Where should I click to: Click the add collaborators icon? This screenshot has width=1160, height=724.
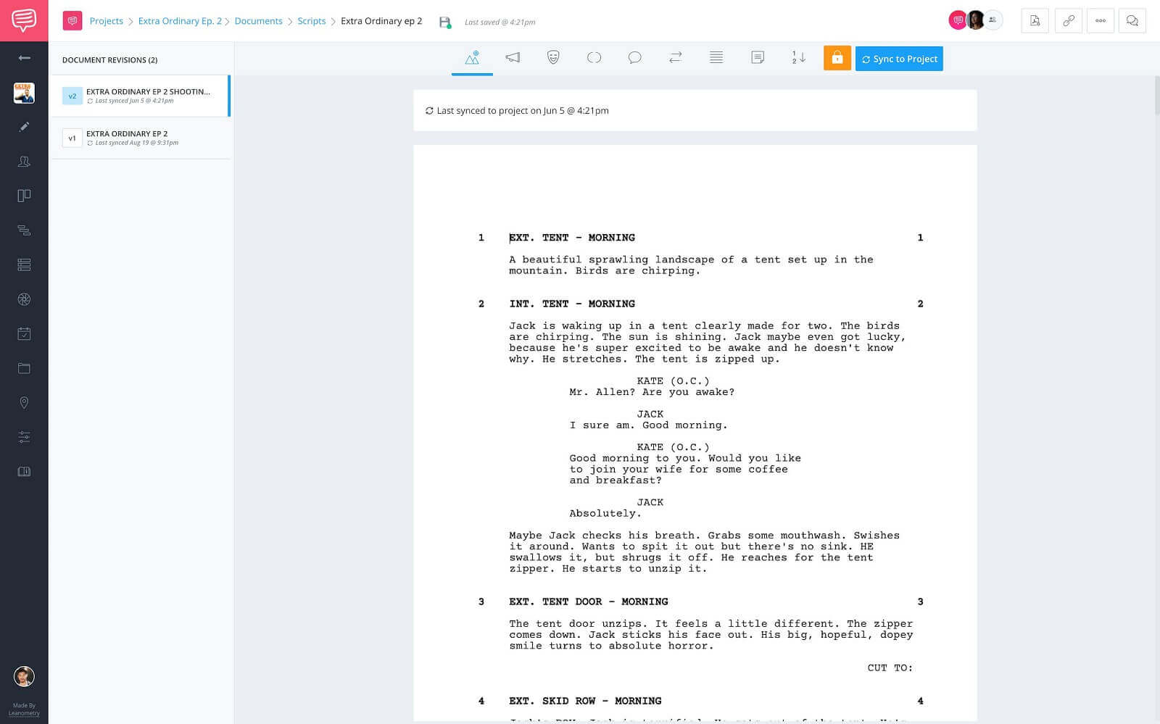pyautogui.click(x=993, y=20)
